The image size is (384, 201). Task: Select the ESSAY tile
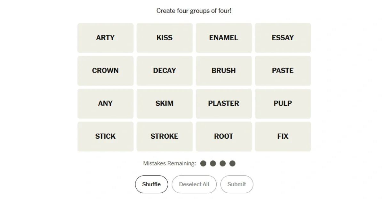[x=283, y=38]
